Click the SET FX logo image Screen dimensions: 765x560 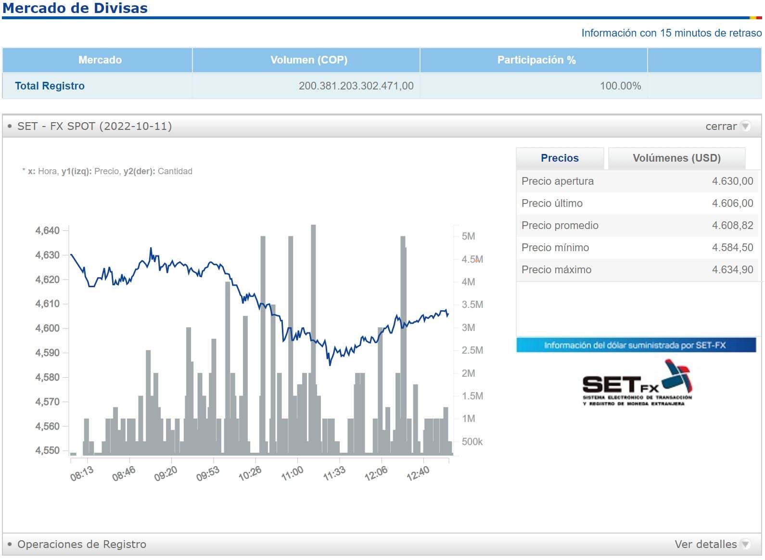(637, 383)
